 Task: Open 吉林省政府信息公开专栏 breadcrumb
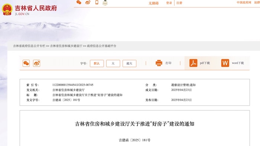[29, 46]
